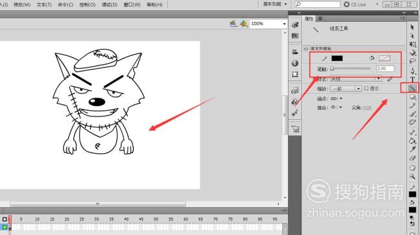Image resolution: width=420 pixels, height=235 pixels.
Task: Select the Eyedropper tool
Action: click(x=412, y=149)
